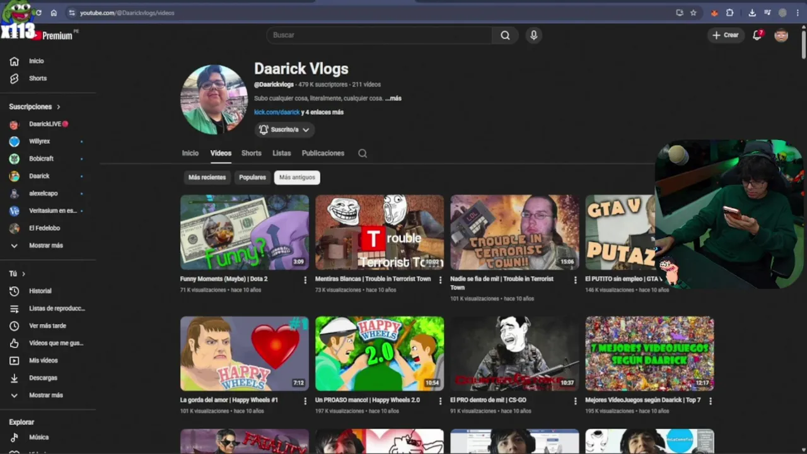The height and width of the screenshot is (454, 807).
Task: Open Ver más tarde in sidebar
Action: tap(47, 325)
